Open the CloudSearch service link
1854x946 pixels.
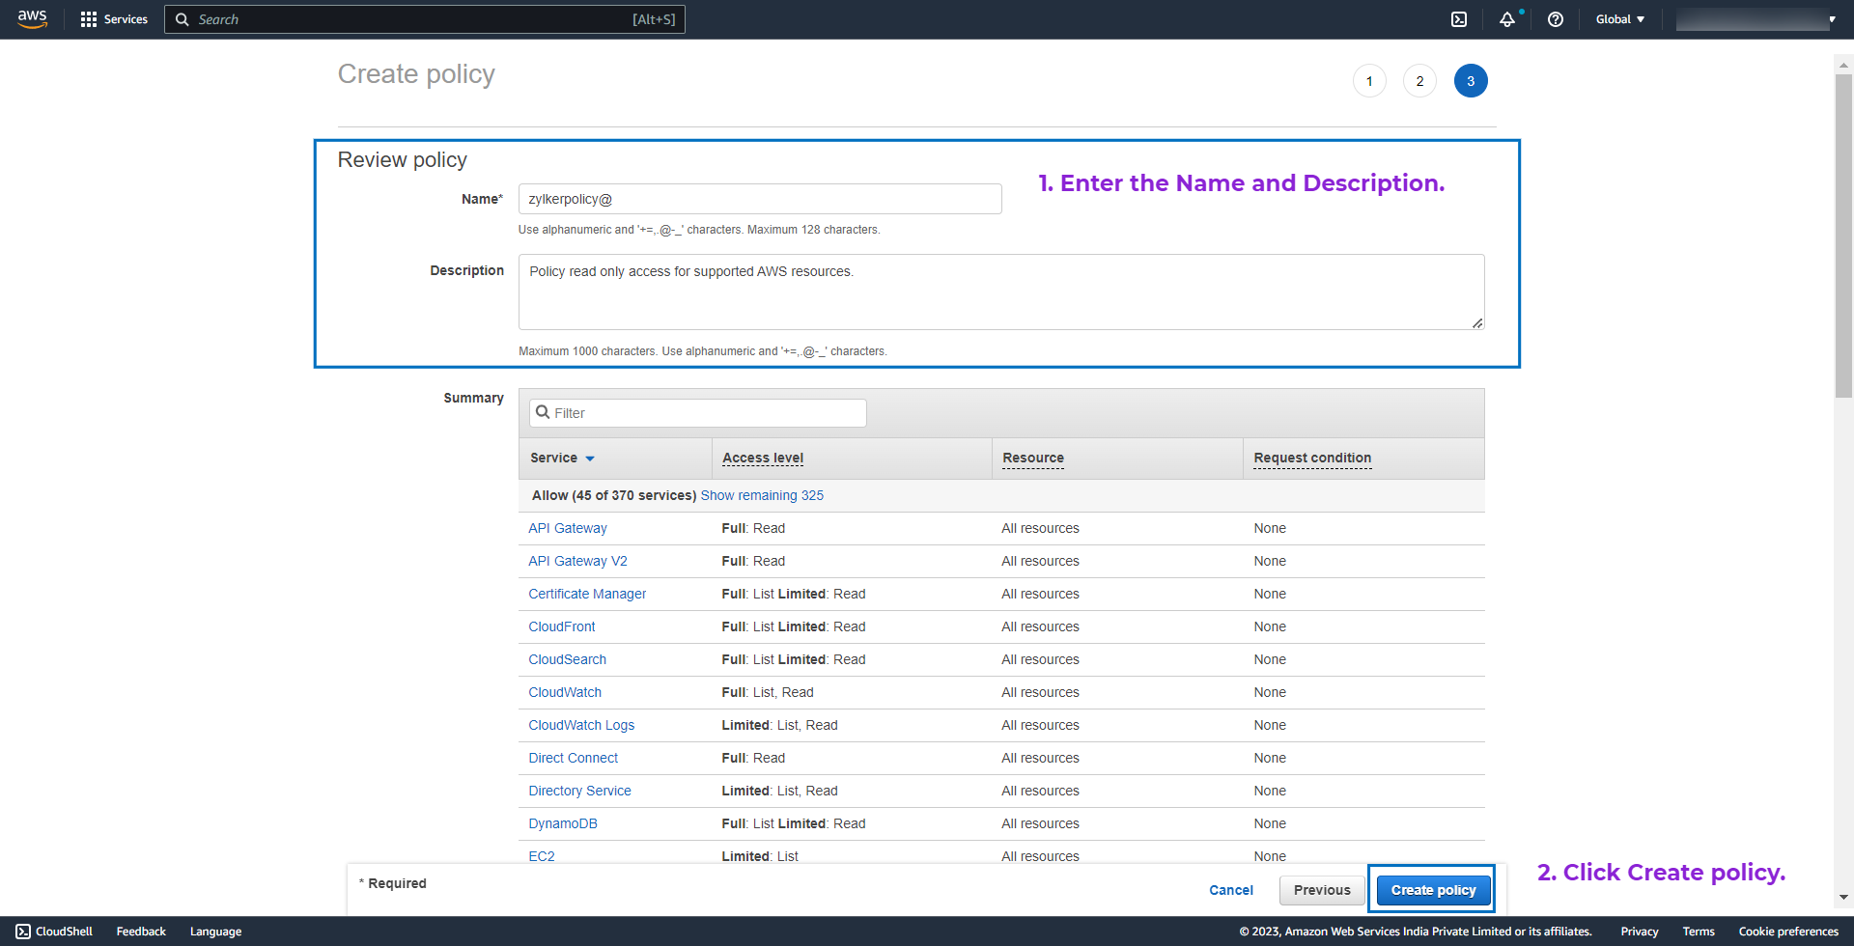(568, 659)
